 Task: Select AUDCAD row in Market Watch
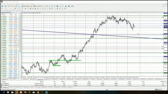click(x=10, y=16)
